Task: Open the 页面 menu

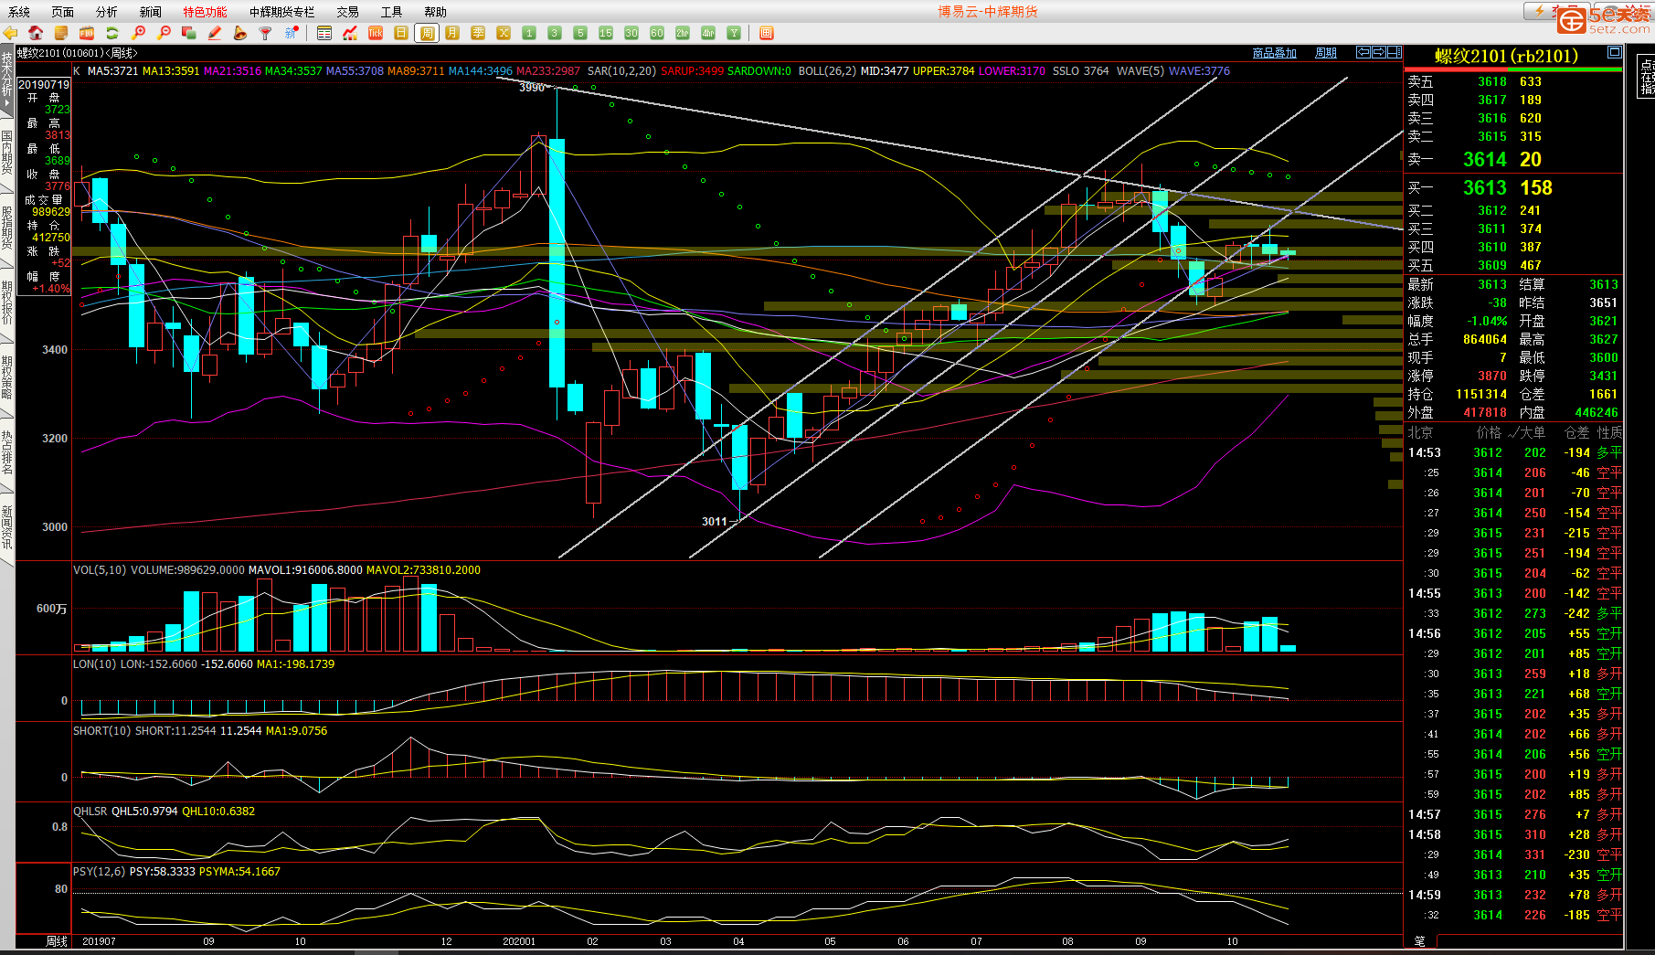Action: click(63, 12)
